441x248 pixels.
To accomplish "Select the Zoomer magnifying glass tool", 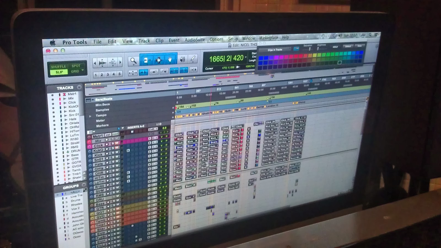I will pos(133,61).
